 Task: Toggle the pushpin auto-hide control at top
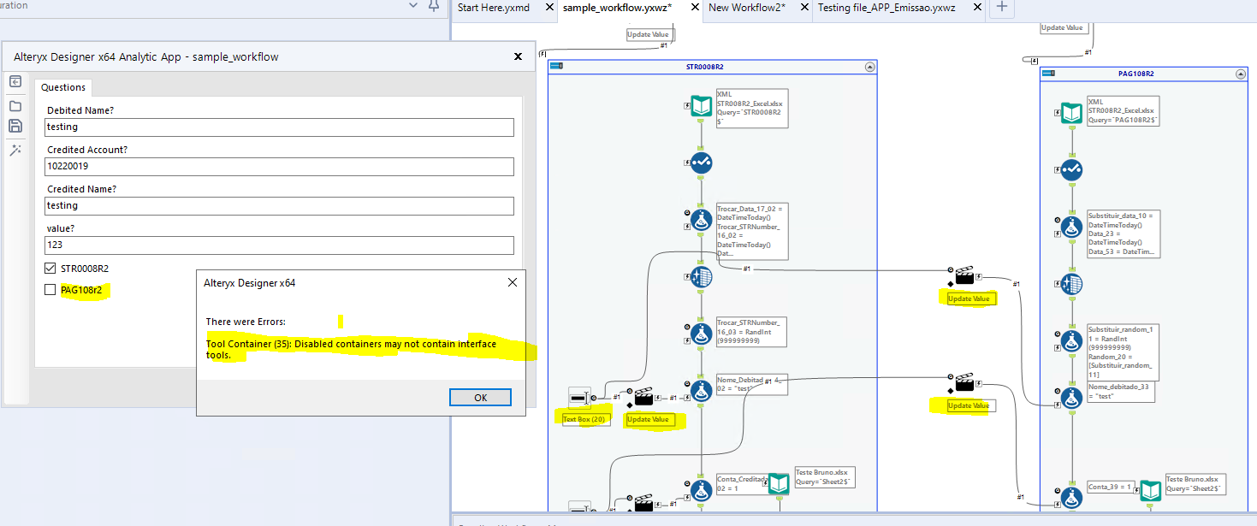(x=433, y=7)
